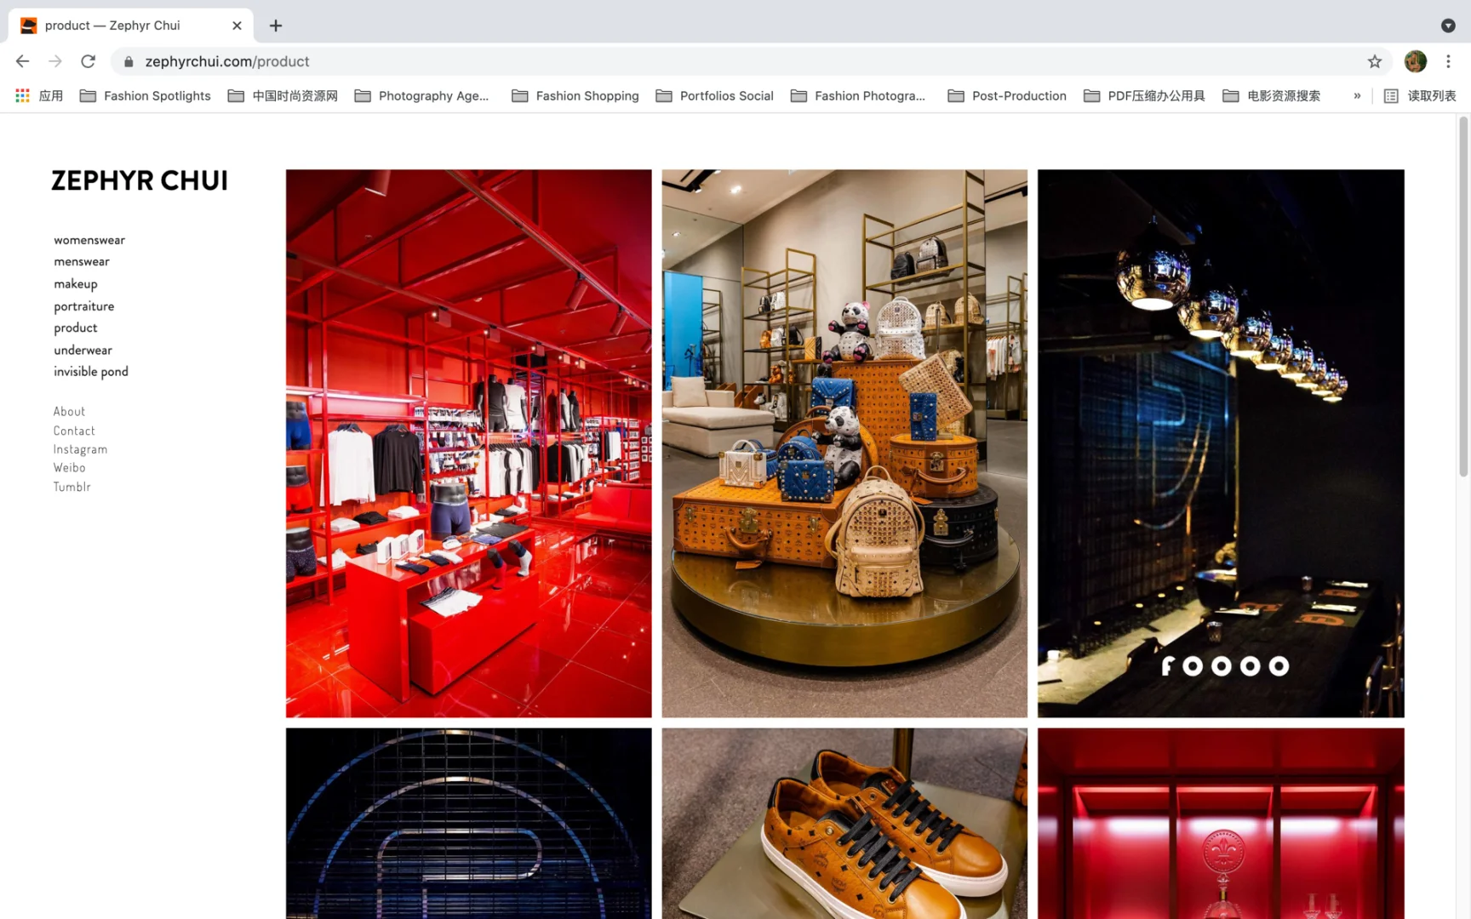Open the tan leather sneaker photo
This screenshot has height=919, width=1471.
click(x=844, y=823)
